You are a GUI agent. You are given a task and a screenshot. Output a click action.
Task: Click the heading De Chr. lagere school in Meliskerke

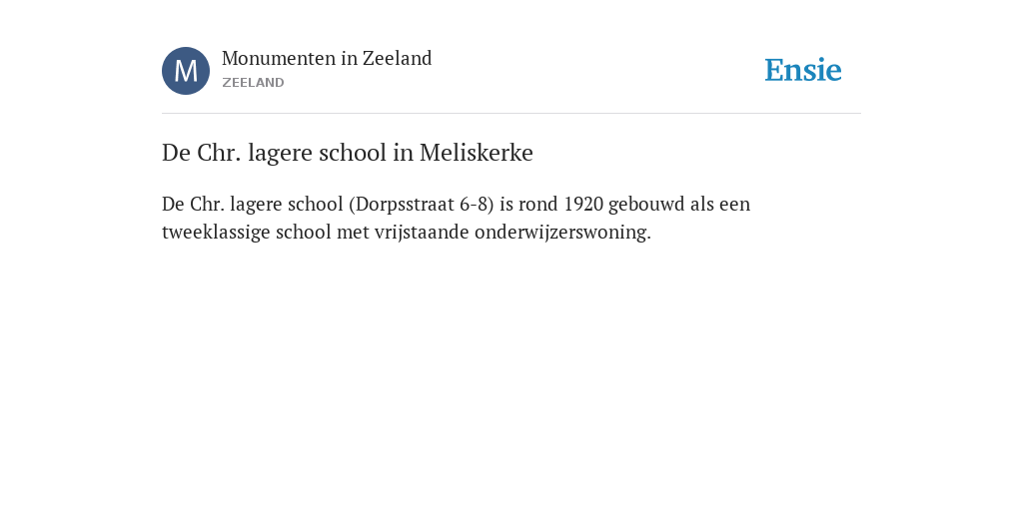tap(348, 153)
